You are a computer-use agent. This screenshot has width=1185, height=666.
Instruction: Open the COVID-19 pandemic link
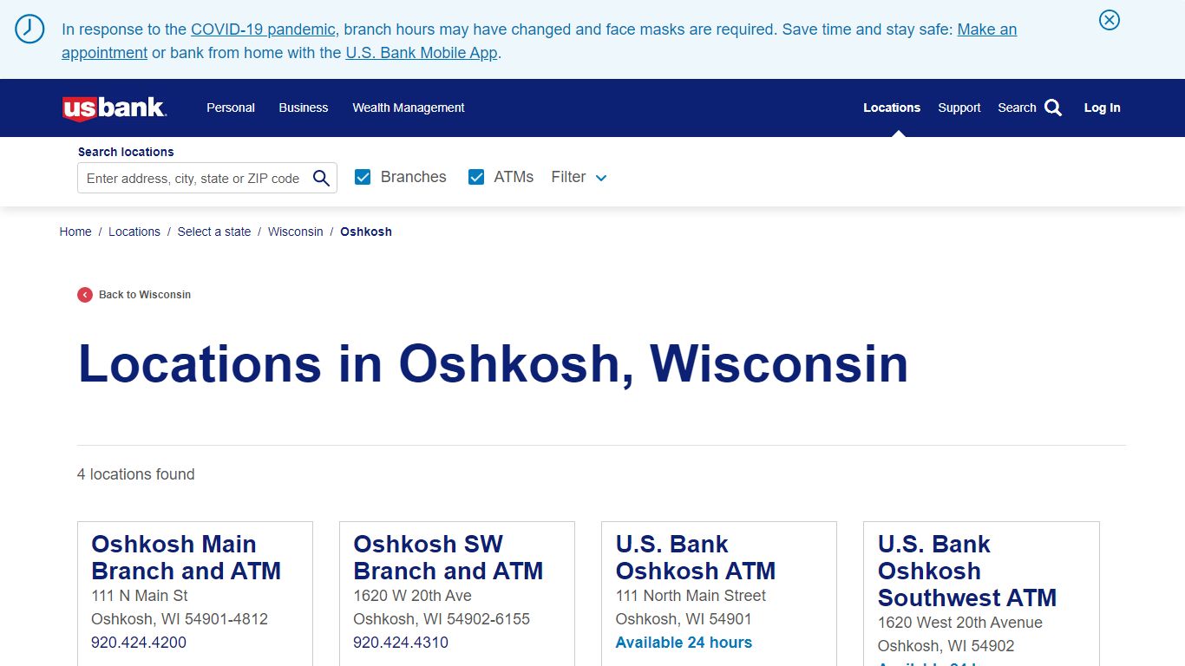[263, 29]
